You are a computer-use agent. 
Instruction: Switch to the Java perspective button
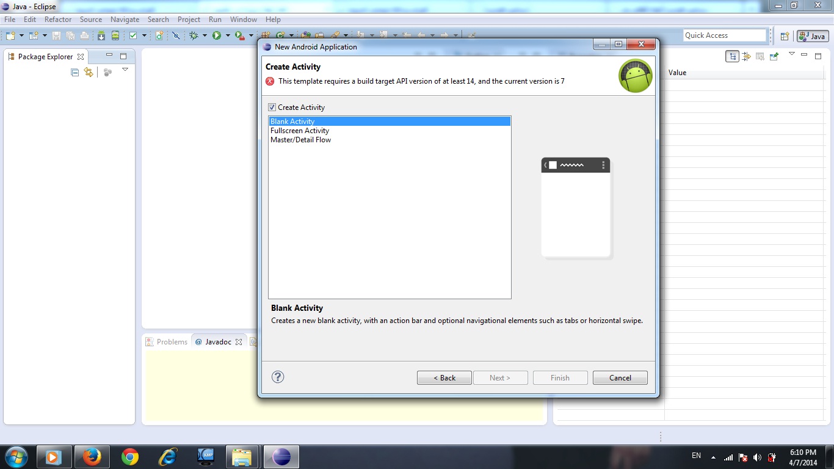click(x=813, y=36)
